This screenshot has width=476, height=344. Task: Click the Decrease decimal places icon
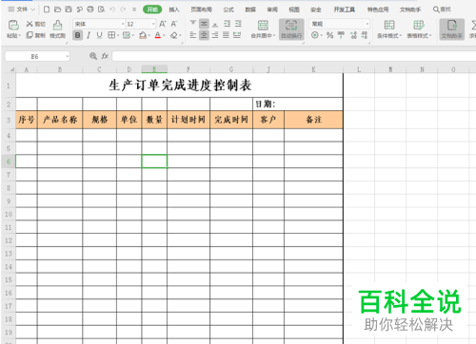click(x=365, y=35)
